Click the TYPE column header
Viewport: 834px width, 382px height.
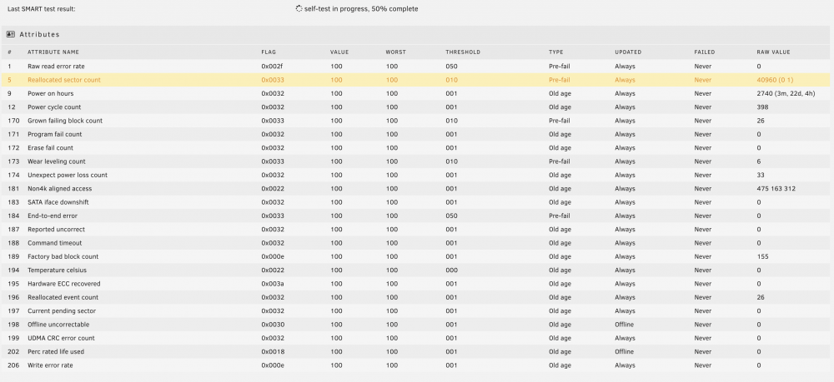pyautogui.click(x=555, y=52)
